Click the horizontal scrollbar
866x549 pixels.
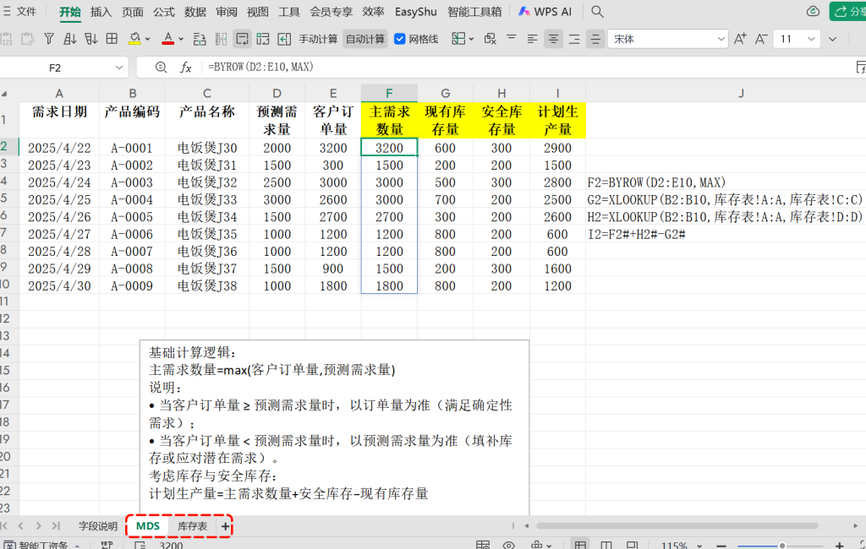(677, 526)
